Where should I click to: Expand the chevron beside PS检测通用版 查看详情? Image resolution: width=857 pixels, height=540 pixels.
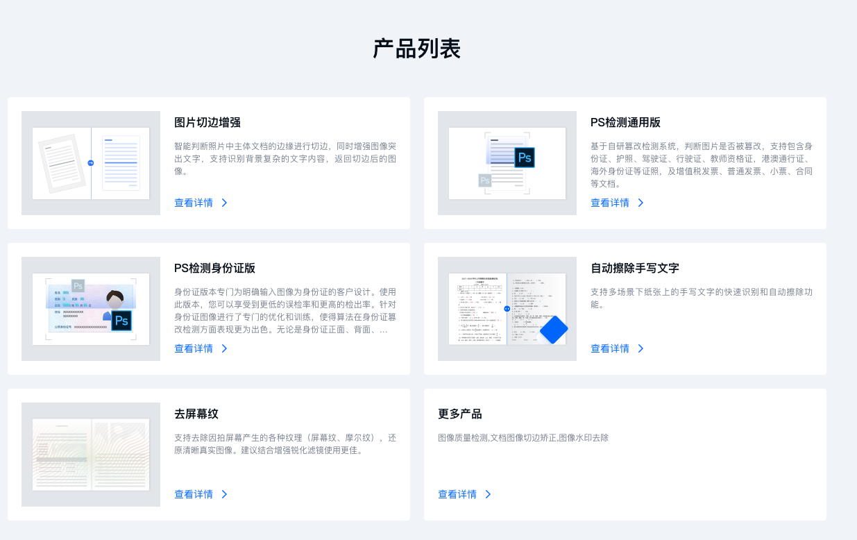pyautogui.click(x=640, y=203)
